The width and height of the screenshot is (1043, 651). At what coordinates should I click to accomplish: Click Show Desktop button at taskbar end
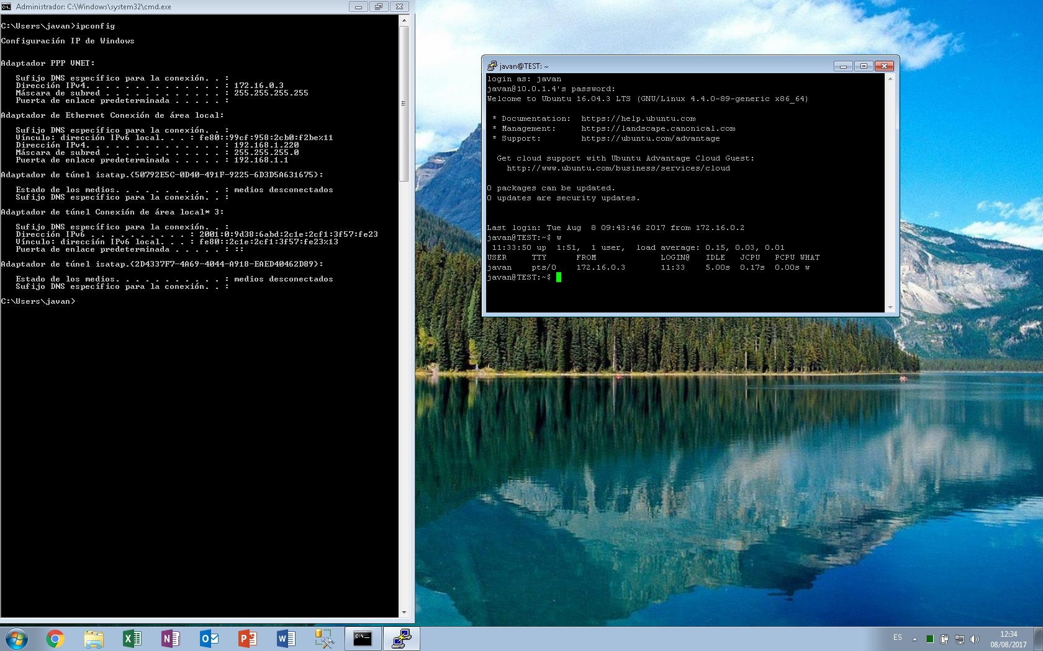coord(1038,639)
